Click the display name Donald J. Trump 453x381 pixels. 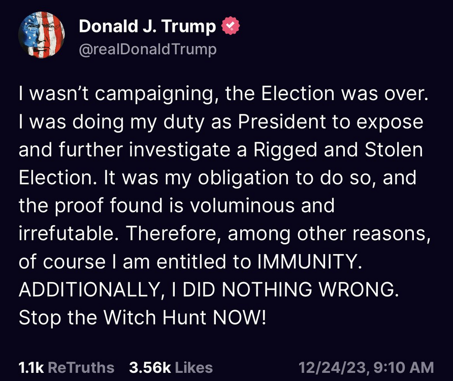(147, 26)
